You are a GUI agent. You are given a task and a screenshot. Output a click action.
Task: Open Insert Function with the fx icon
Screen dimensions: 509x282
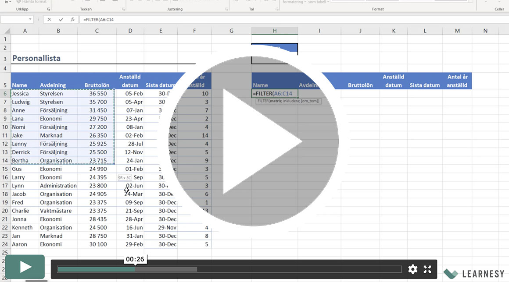72,19
